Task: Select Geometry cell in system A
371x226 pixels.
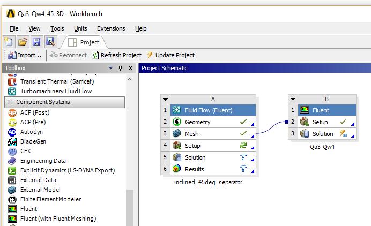Action: click(x=213, y=122)
